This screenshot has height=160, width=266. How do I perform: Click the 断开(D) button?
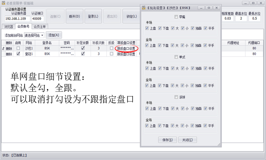pyautogui.click(x=74, y=16)
